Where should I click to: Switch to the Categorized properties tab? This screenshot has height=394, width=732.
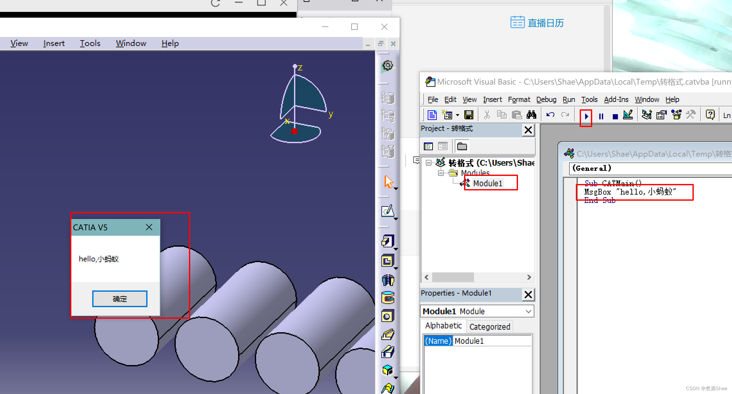pos(490,326)
